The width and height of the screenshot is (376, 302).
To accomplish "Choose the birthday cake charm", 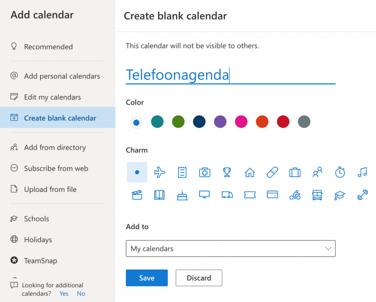I will [x=182, y=195].
